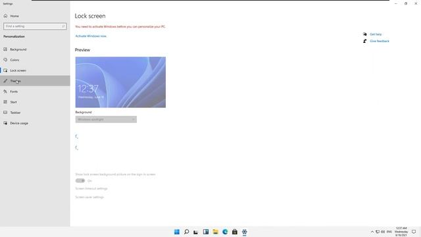This screenshot has width=421, height=237.
Task: Launch Microsoft Edge from the taskbar
Action: pyautogui.click(x=225, y=232)
